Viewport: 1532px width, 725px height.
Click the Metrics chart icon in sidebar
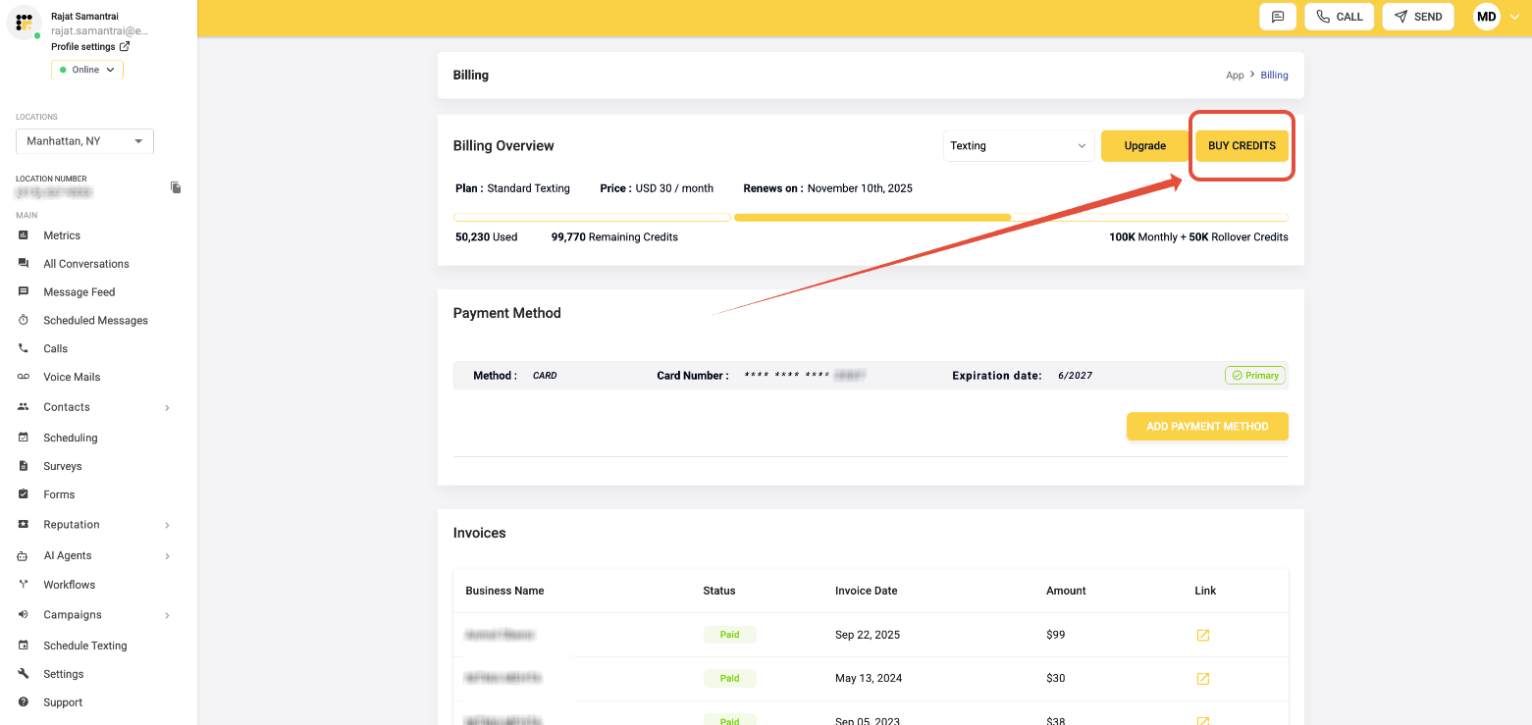pyautogui.click(x=24, y=235)
